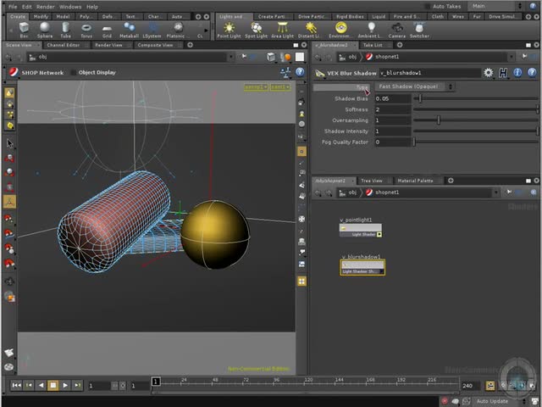Viewport: 542px width, 407px height.
Task: Click the Shadow Bias value field
Action: click(392, 98)
